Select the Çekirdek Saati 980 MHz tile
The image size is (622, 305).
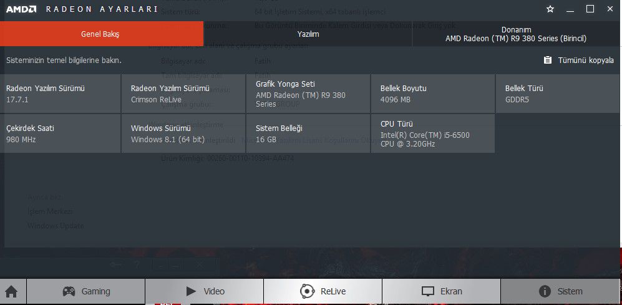pos(61,133)
